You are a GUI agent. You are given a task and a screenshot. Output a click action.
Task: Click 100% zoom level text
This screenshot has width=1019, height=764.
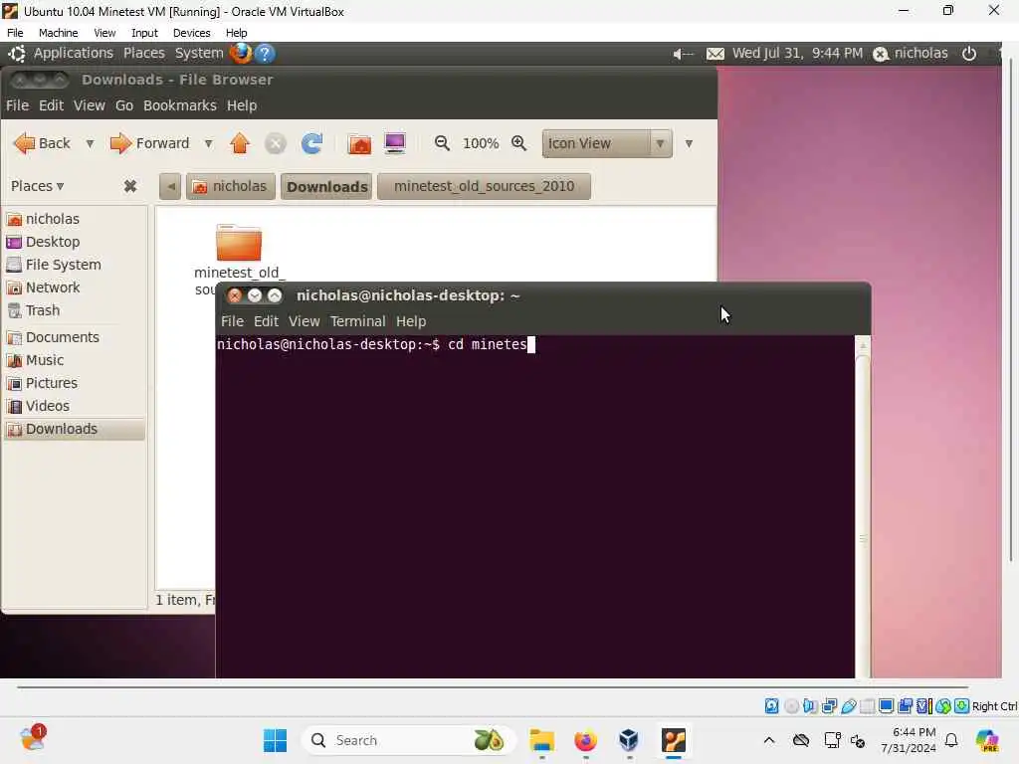pos(481,143)
